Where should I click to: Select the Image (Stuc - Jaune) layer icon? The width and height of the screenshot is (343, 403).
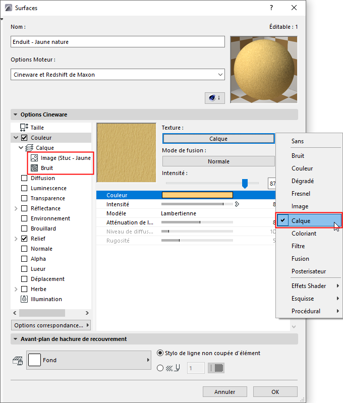tap(34, 158)
